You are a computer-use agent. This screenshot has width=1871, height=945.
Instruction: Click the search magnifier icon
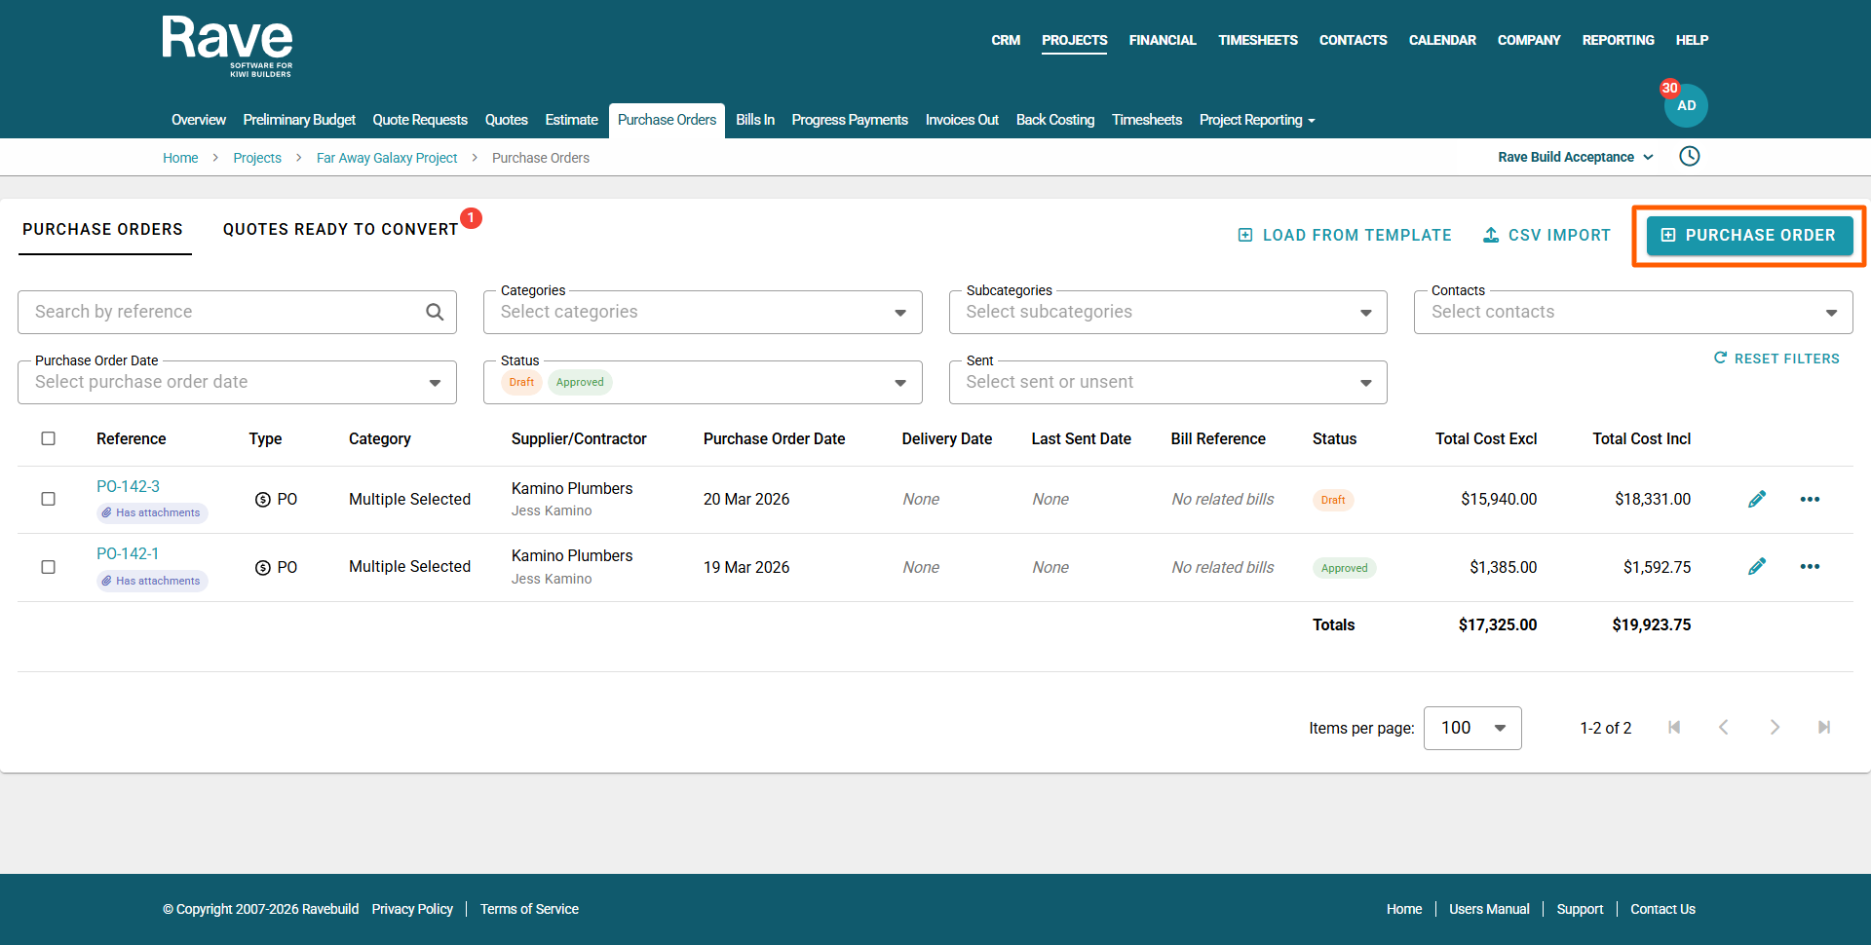pyautogui.click(x=435, y=312)
